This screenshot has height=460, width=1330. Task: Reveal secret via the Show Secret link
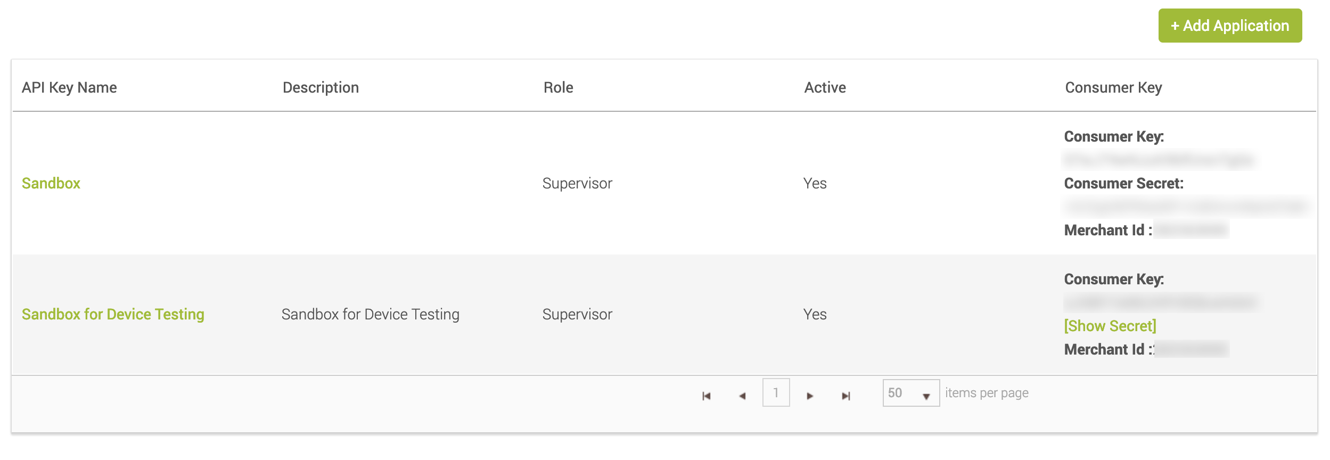(x=1110, y=326)
